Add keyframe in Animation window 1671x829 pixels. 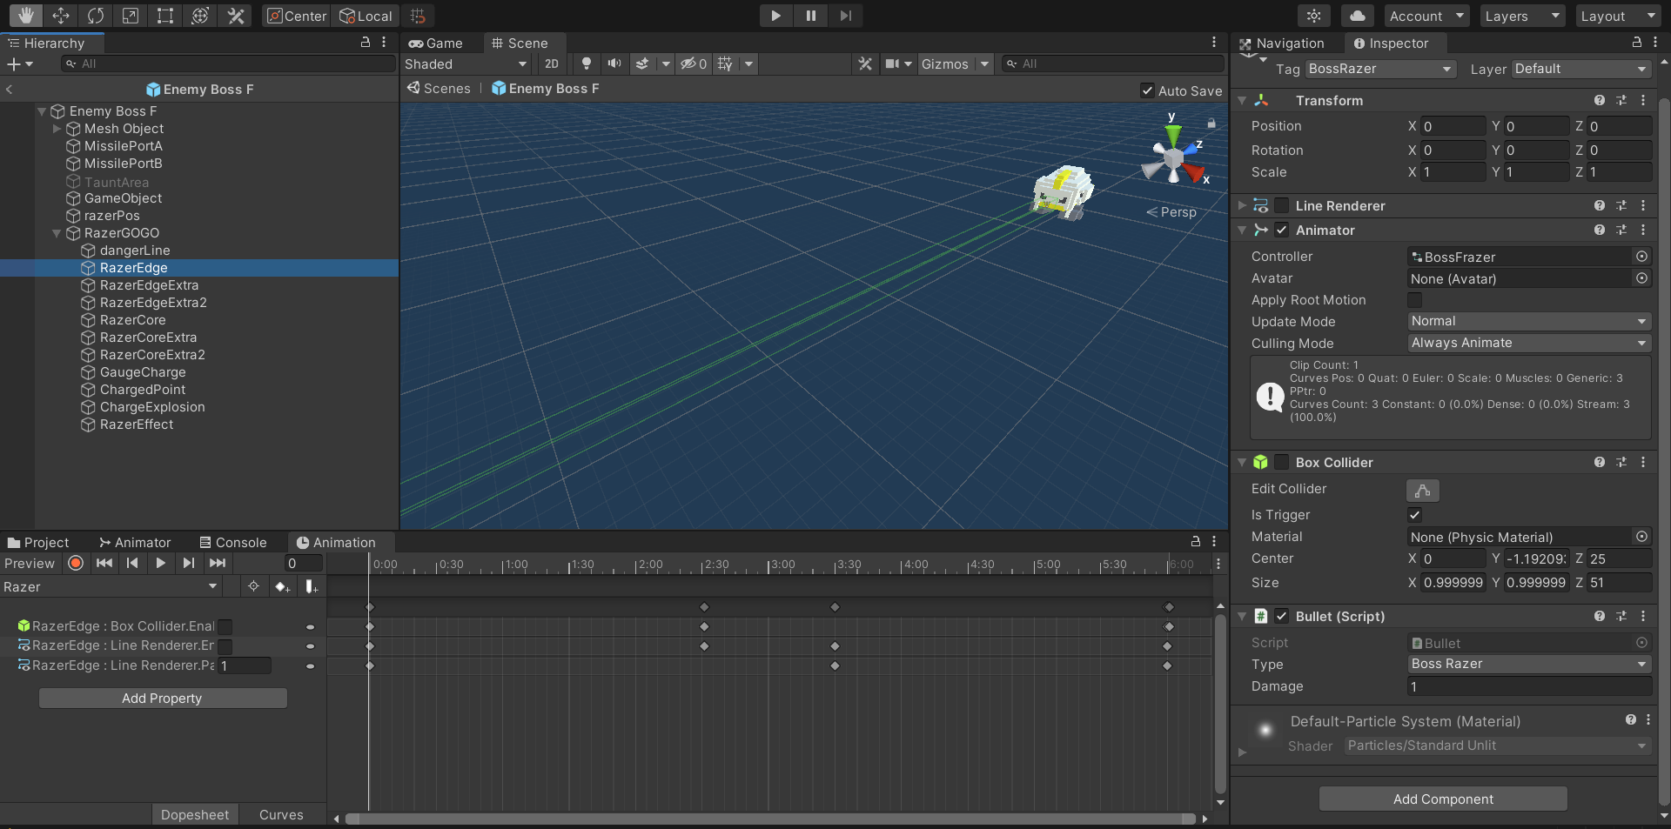(x=282, y=587)
